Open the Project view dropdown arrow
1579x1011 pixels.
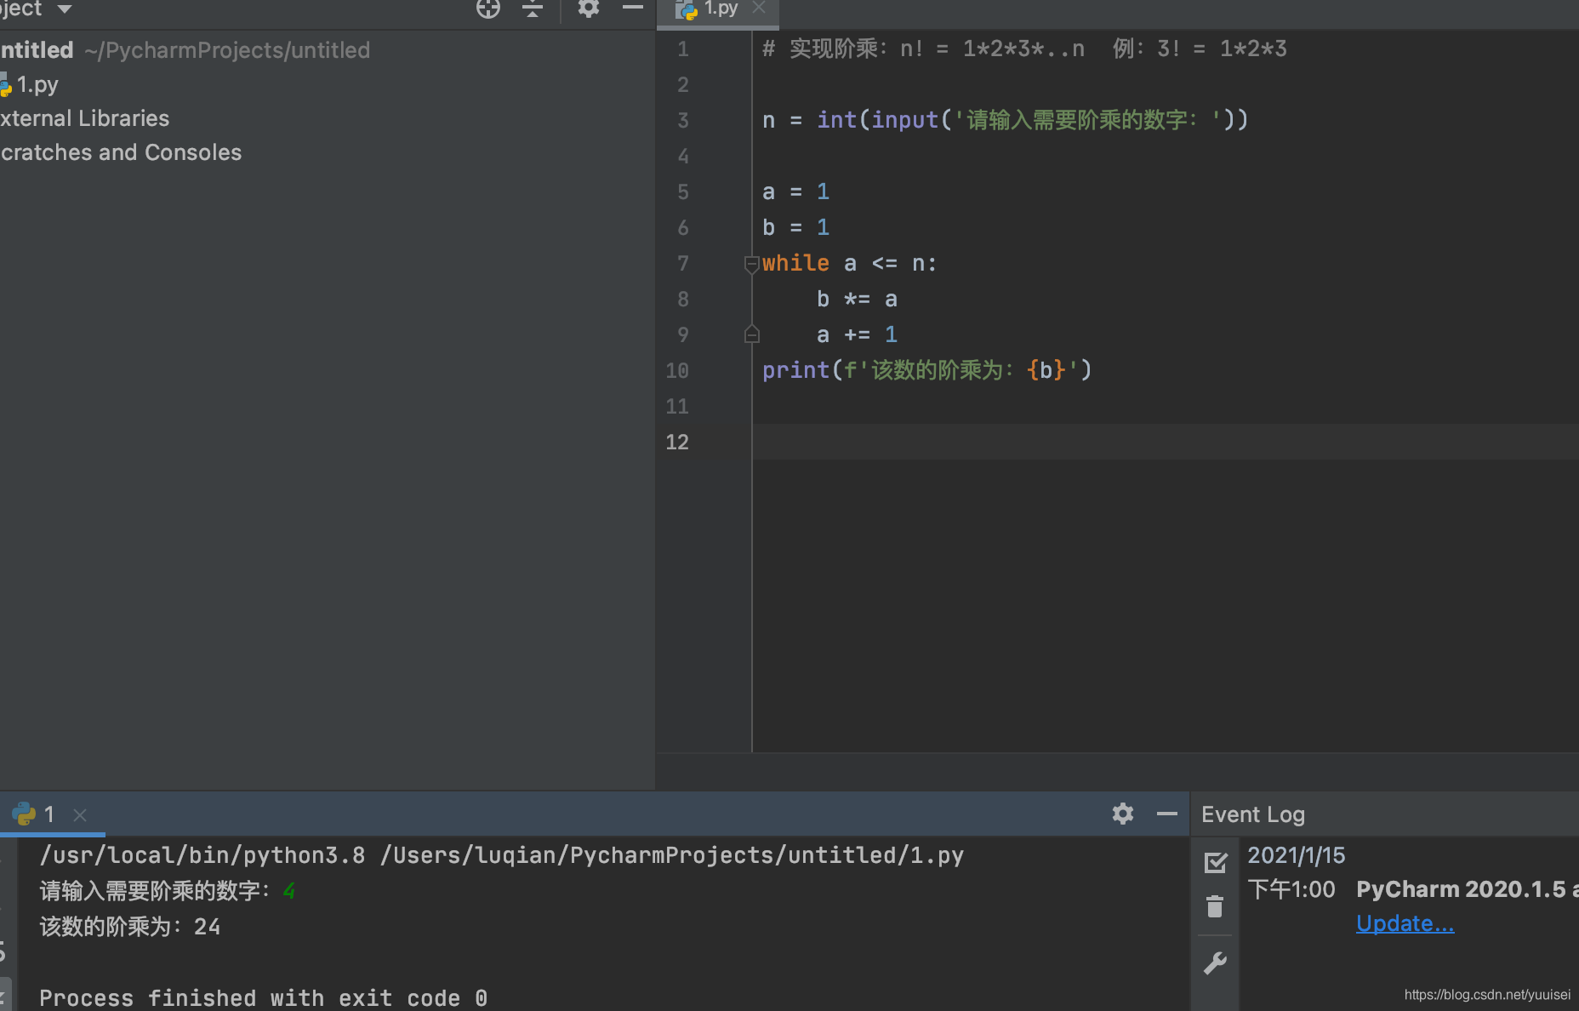pyautogui.click(x=65, y=9)
